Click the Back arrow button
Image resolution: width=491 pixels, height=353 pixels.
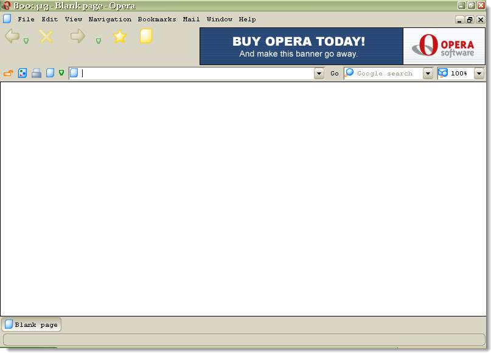point(12,36)
